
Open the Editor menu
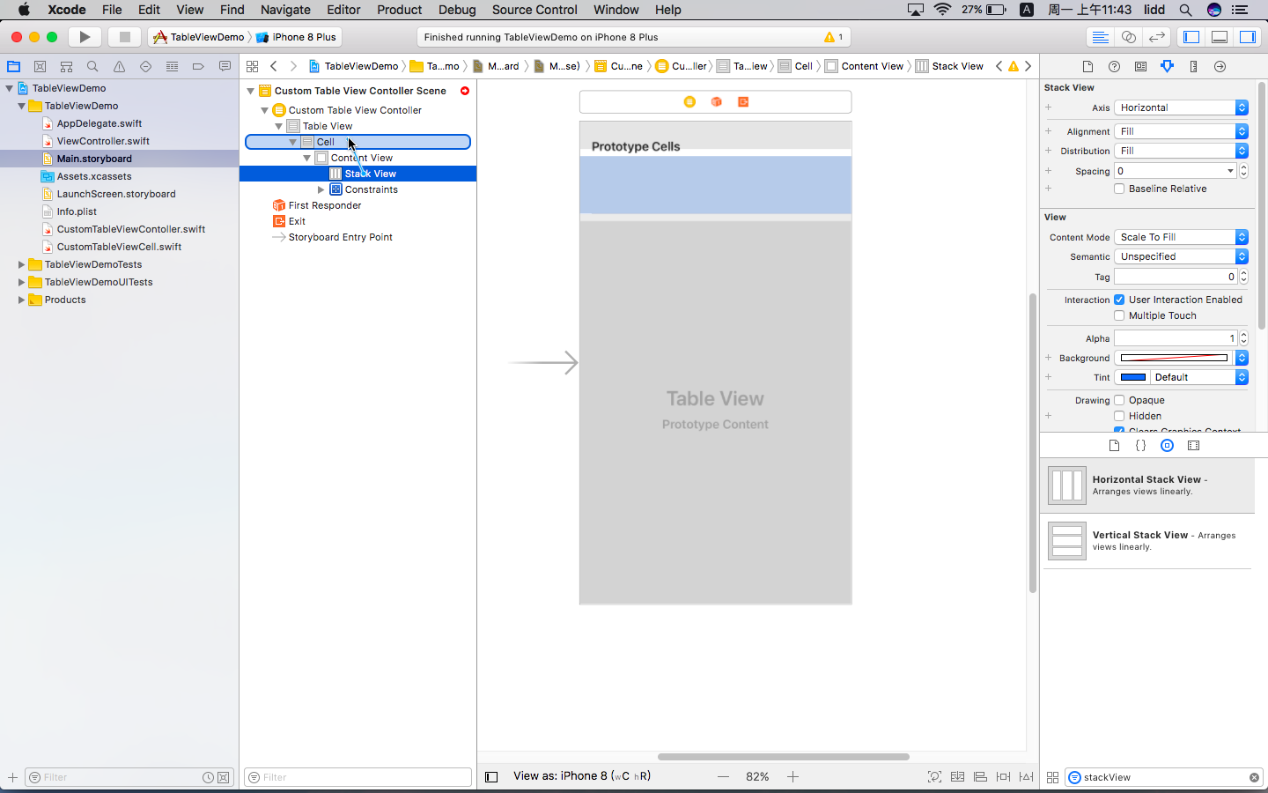[343, 10]
